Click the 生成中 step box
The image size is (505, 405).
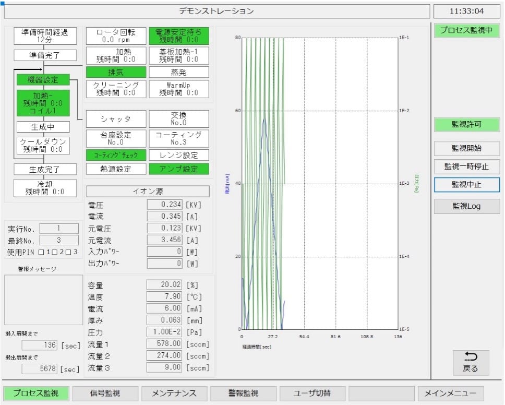point(43,127)
